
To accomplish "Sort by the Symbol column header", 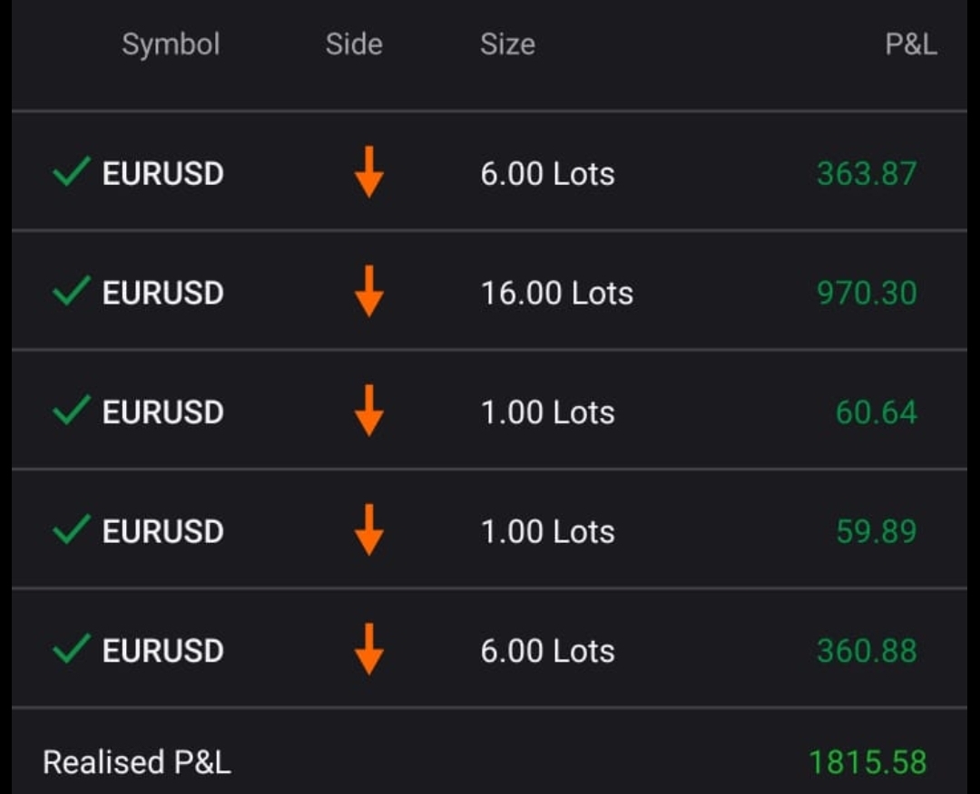I will coord(171,44).
